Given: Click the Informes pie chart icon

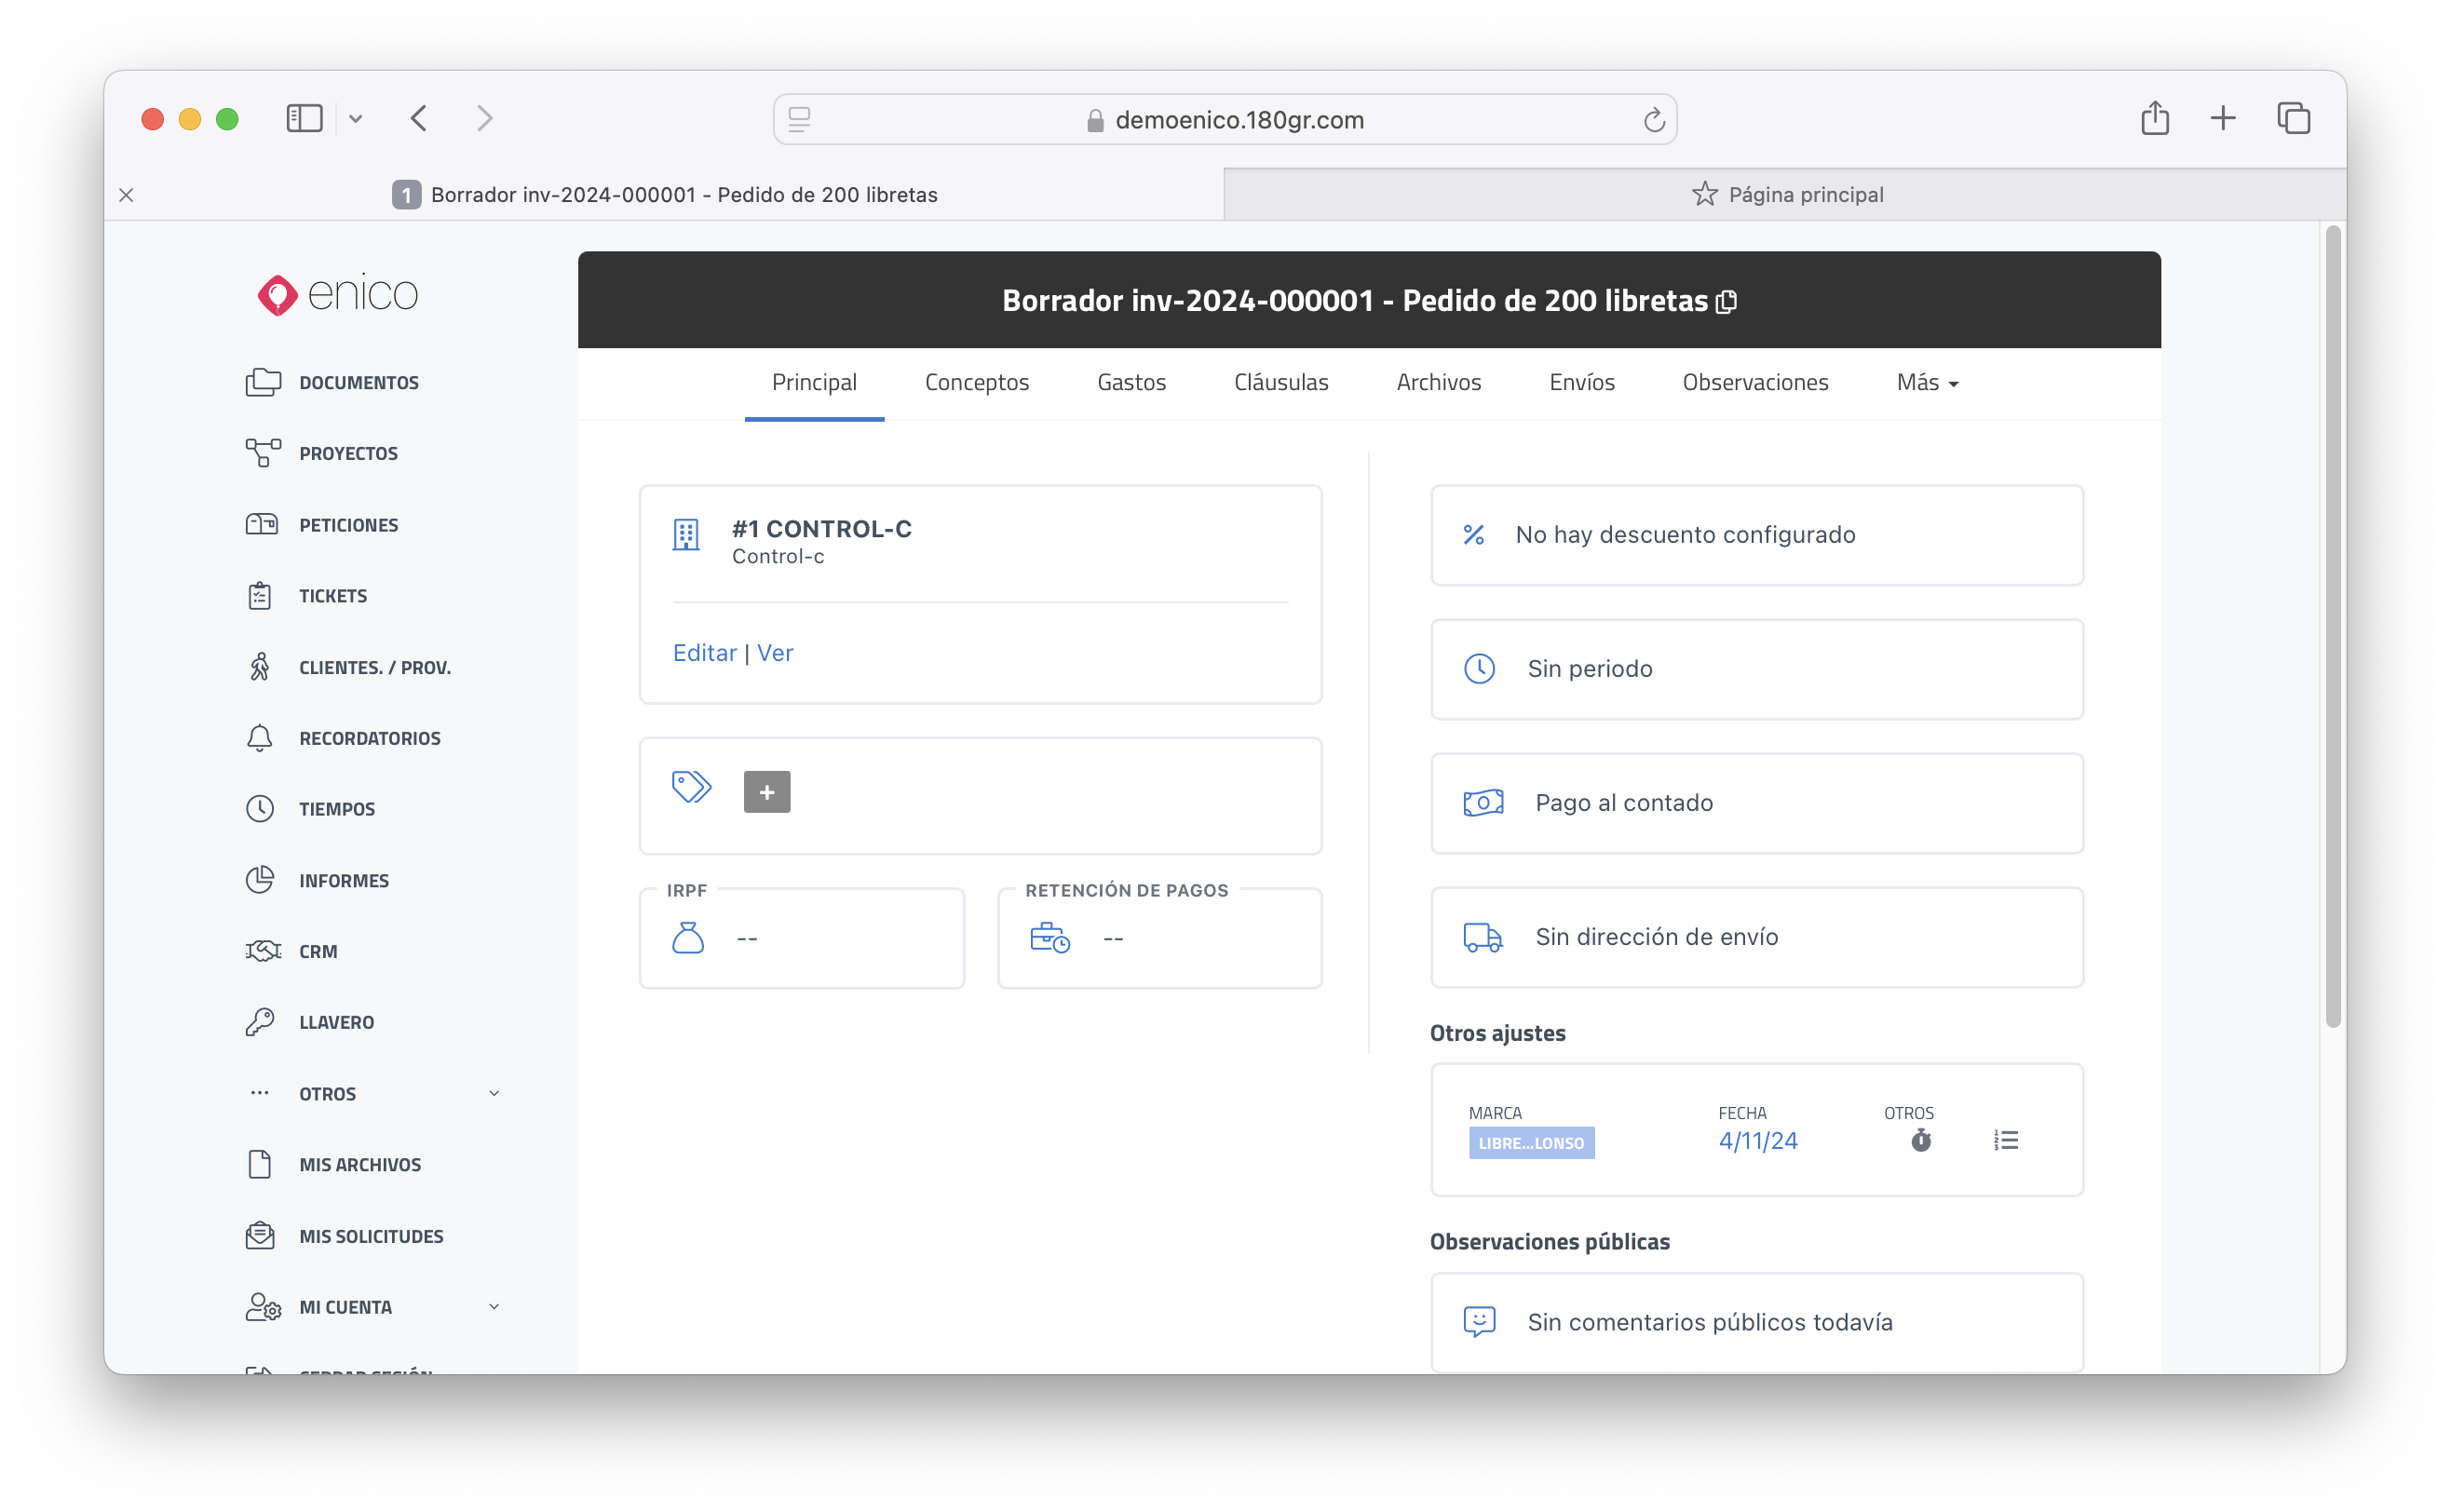Looking at the screenshot, I should [x=260, y=880].
